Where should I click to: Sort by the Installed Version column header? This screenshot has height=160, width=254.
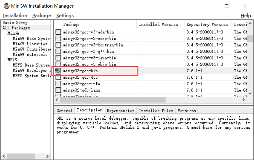160,25
